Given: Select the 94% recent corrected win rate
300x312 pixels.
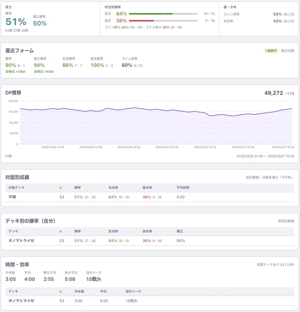Looking at the screenshot, I should 39,65.
